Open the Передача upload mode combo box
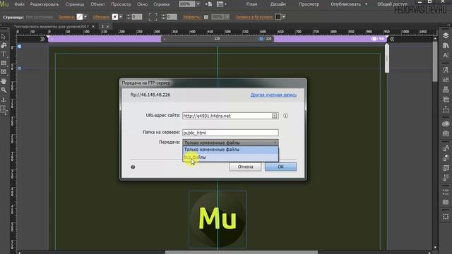452x254 pixels. (x=230, y=143)
